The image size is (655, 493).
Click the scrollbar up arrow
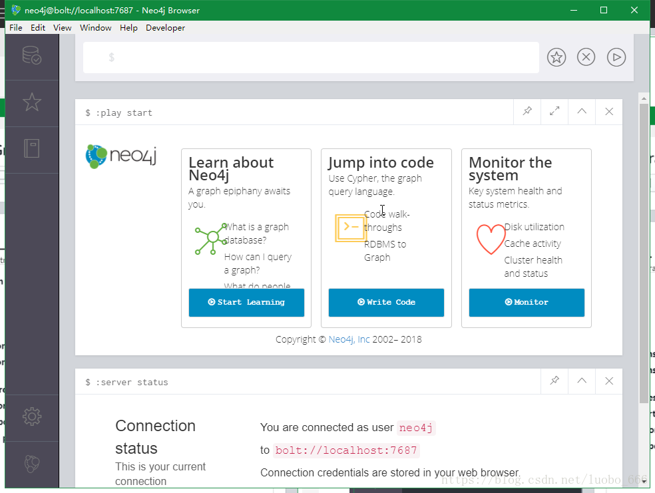point(644,98)
